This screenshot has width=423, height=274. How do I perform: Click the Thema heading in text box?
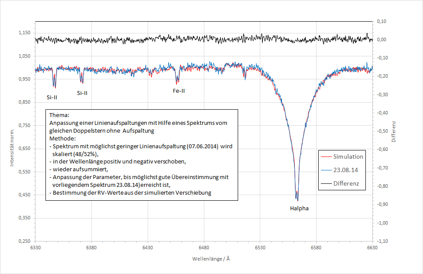tap(59, 116)
